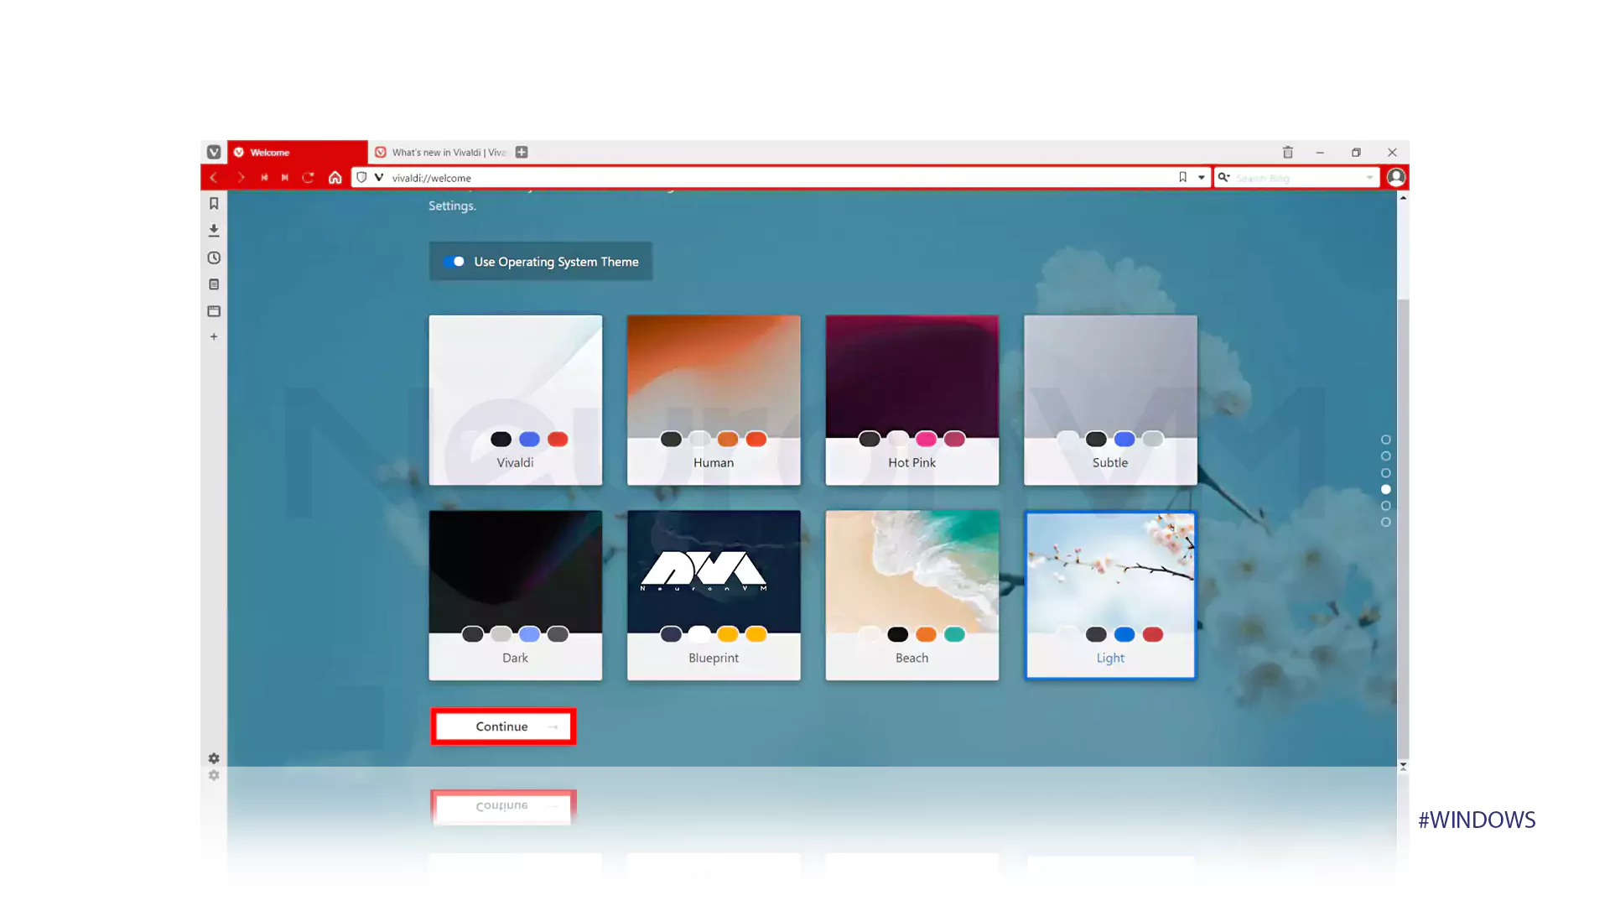The image size is (1610, 906).
Task: Choose the Subtle theme card
Action: tap(1110, 400)
